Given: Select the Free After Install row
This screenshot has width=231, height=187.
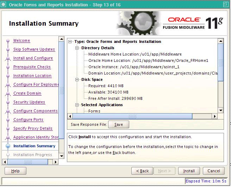Looking at the screenshot, I should [115, 98].
